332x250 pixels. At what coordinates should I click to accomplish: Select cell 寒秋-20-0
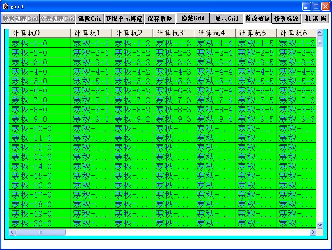[x=40, y=223]
